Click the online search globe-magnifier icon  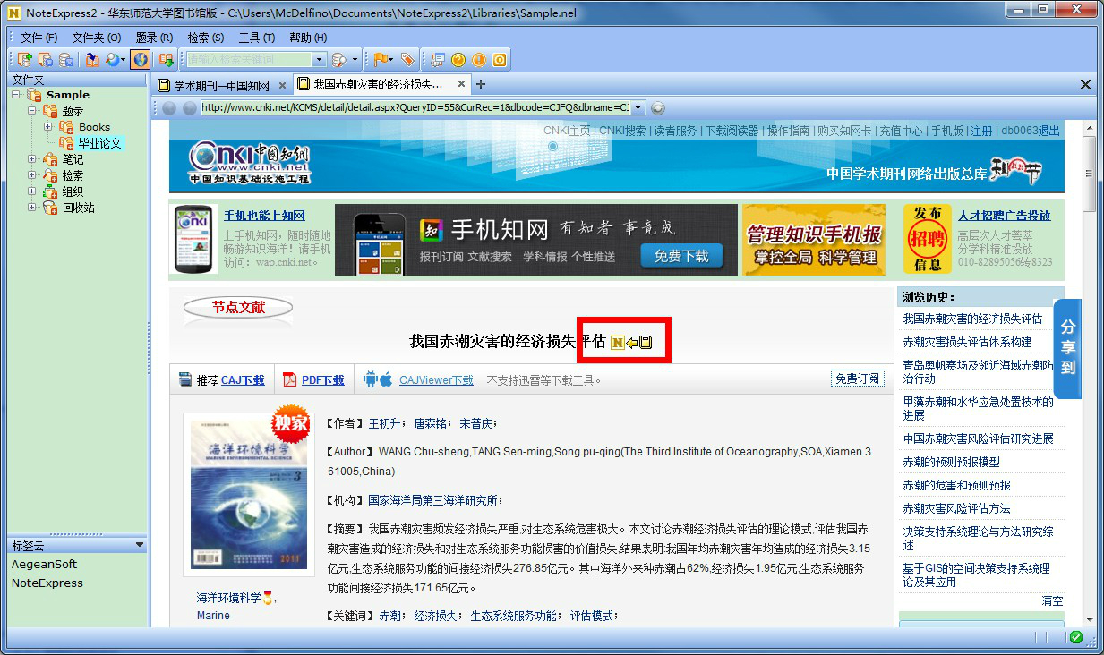[113, 60]
